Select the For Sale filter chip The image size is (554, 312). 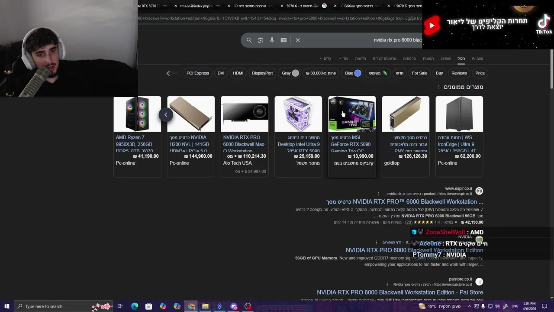(x=419, y=73)
